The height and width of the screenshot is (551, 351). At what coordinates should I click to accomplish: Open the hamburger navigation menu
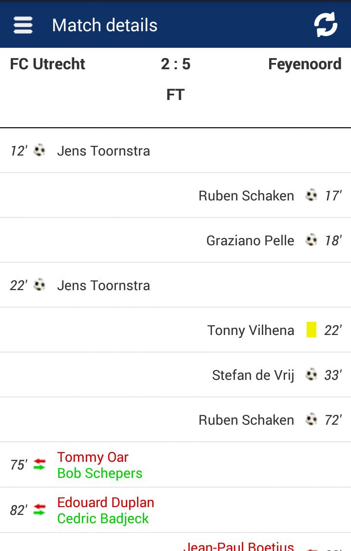(x=23, y=25)
